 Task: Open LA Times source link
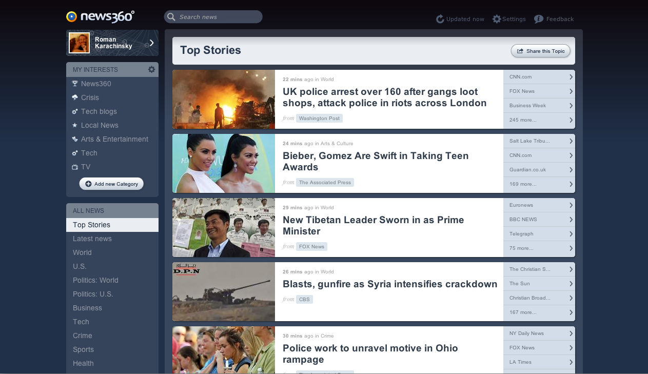[x=539, y=362]
